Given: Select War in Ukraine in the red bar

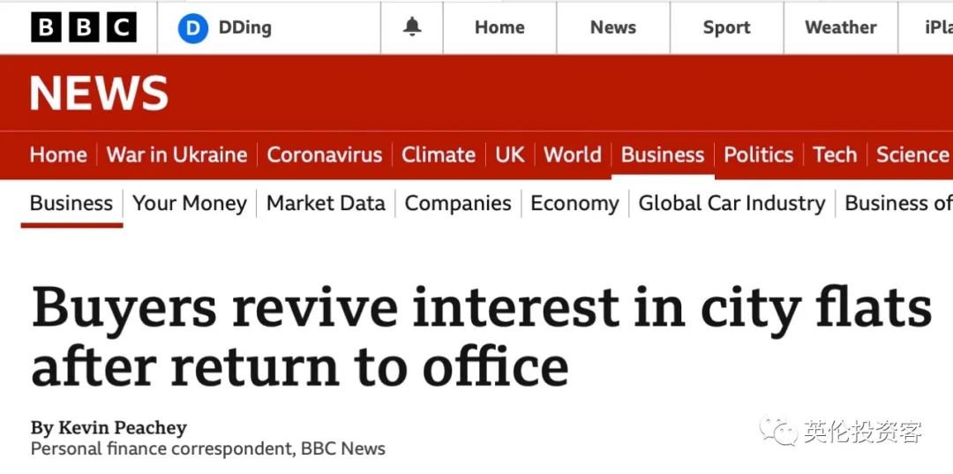Looking at the screenshot, I should tap(176, 154).
